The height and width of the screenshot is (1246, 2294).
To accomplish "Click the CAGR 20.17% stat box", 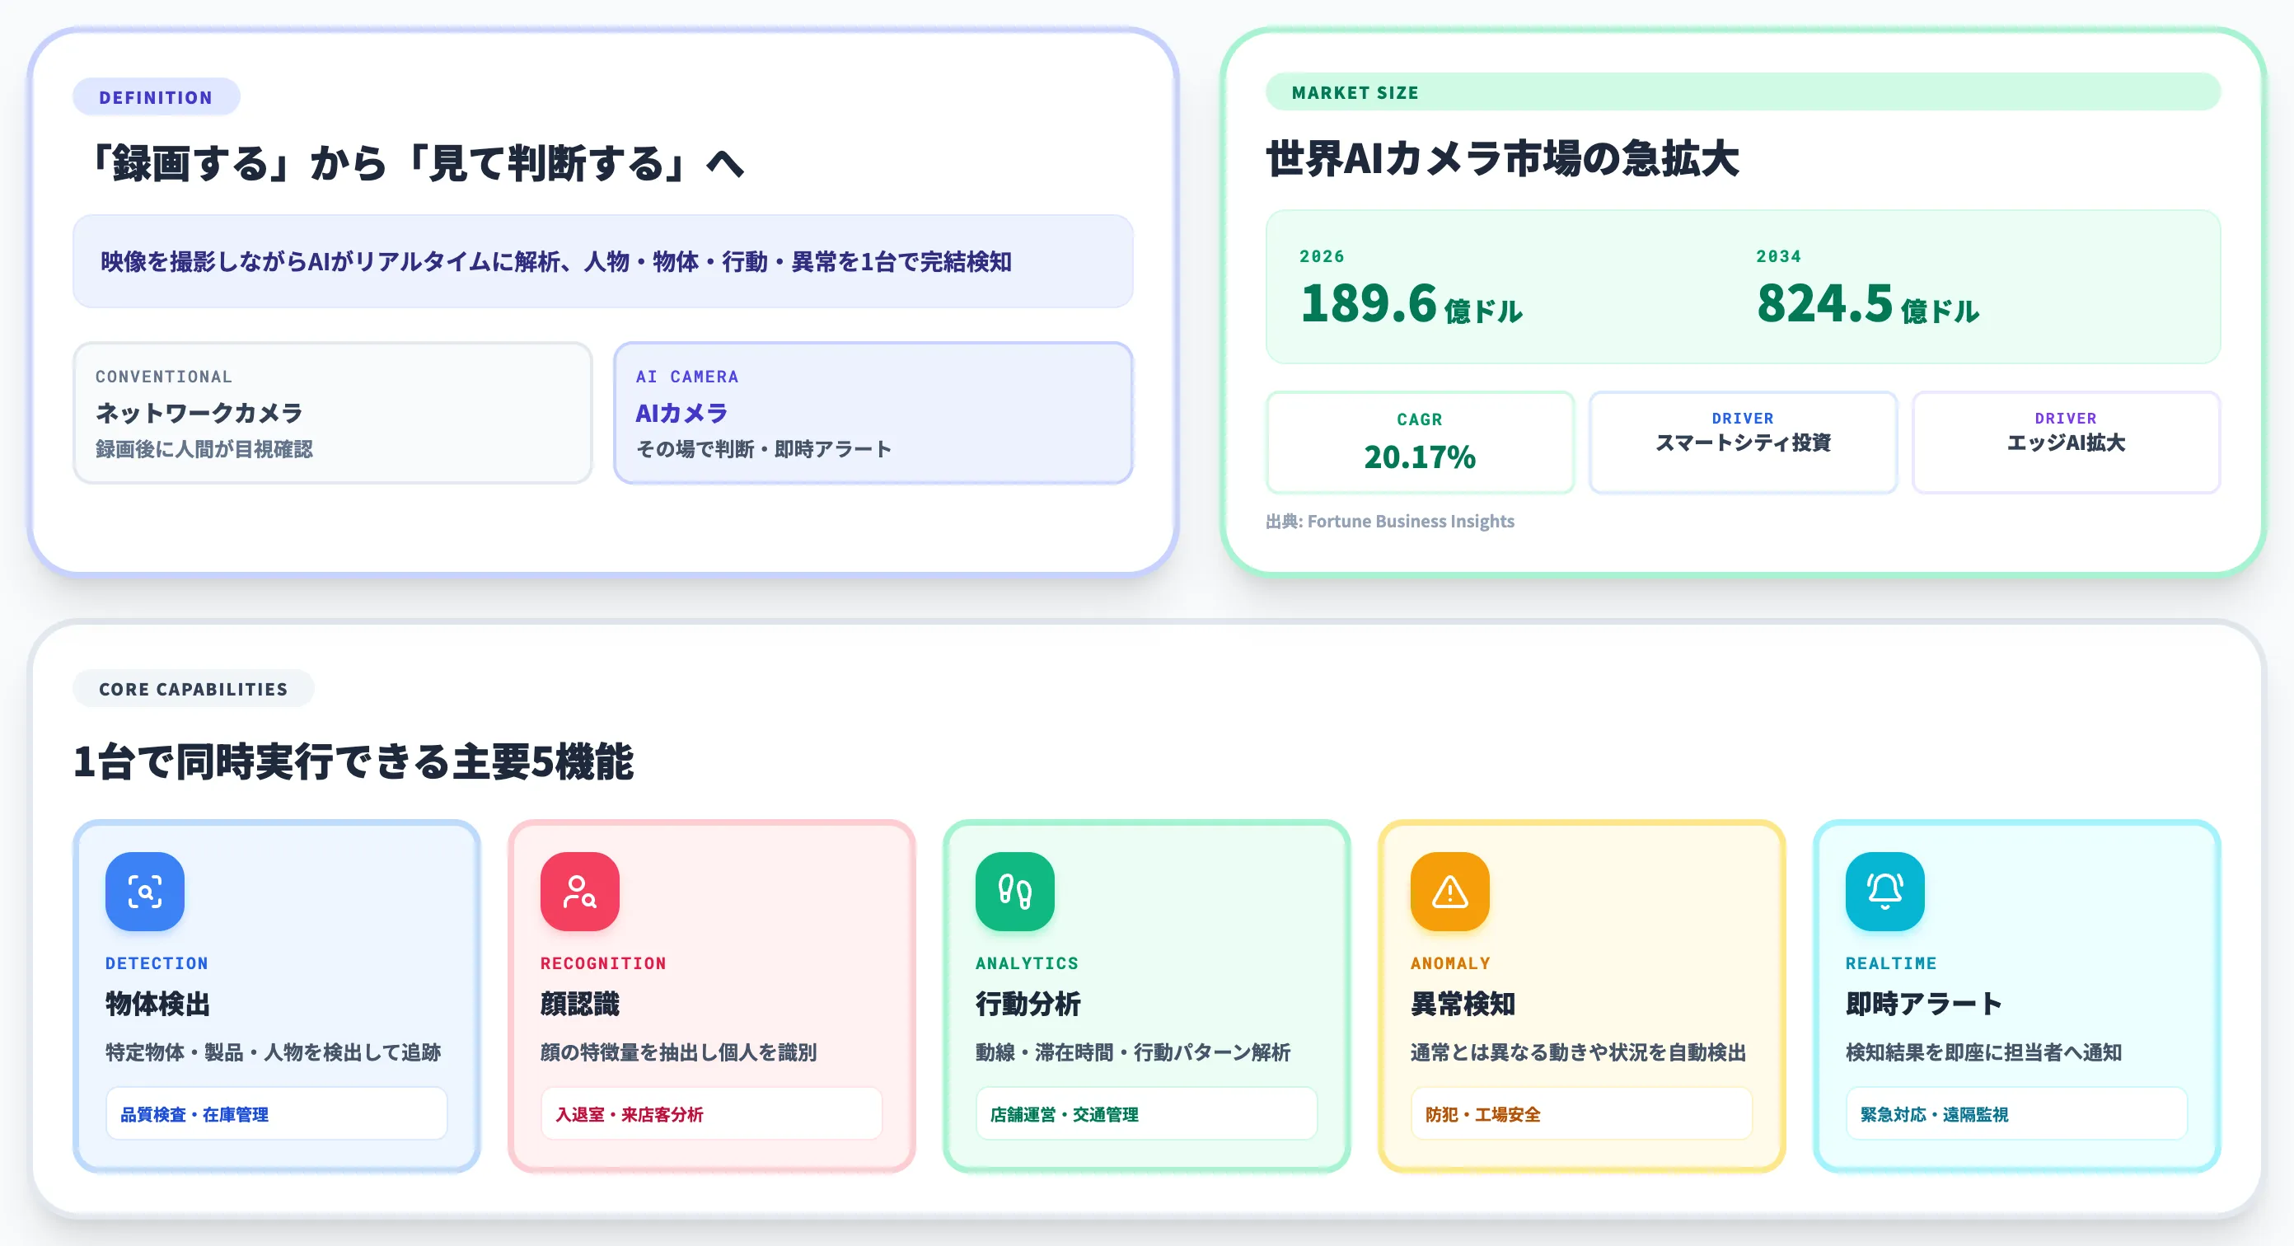I will [1420, 442].
